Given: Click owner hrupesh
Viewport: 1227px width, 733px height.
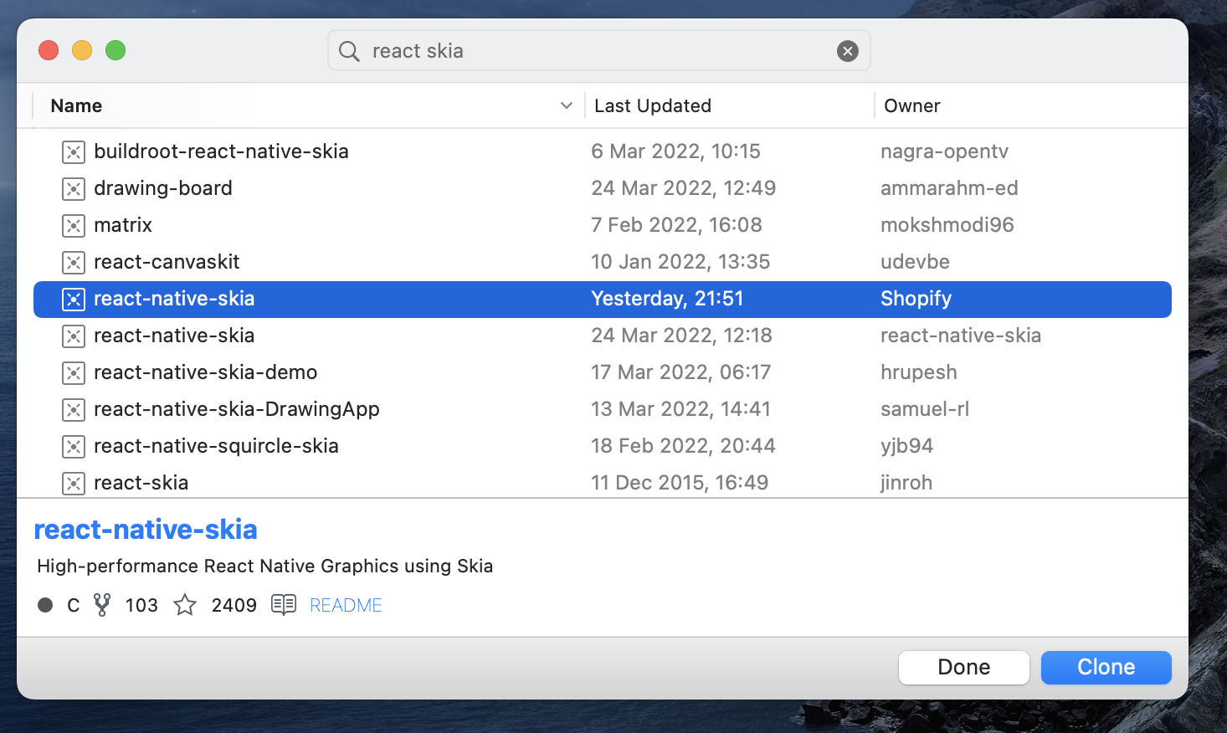Looking at the screenshot, I should coord(918,373).
